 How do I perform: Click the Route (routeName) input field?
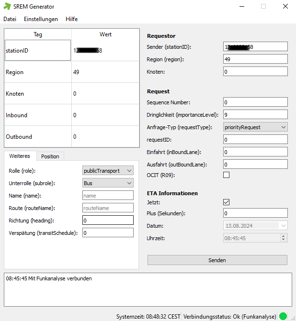point(108,208)
